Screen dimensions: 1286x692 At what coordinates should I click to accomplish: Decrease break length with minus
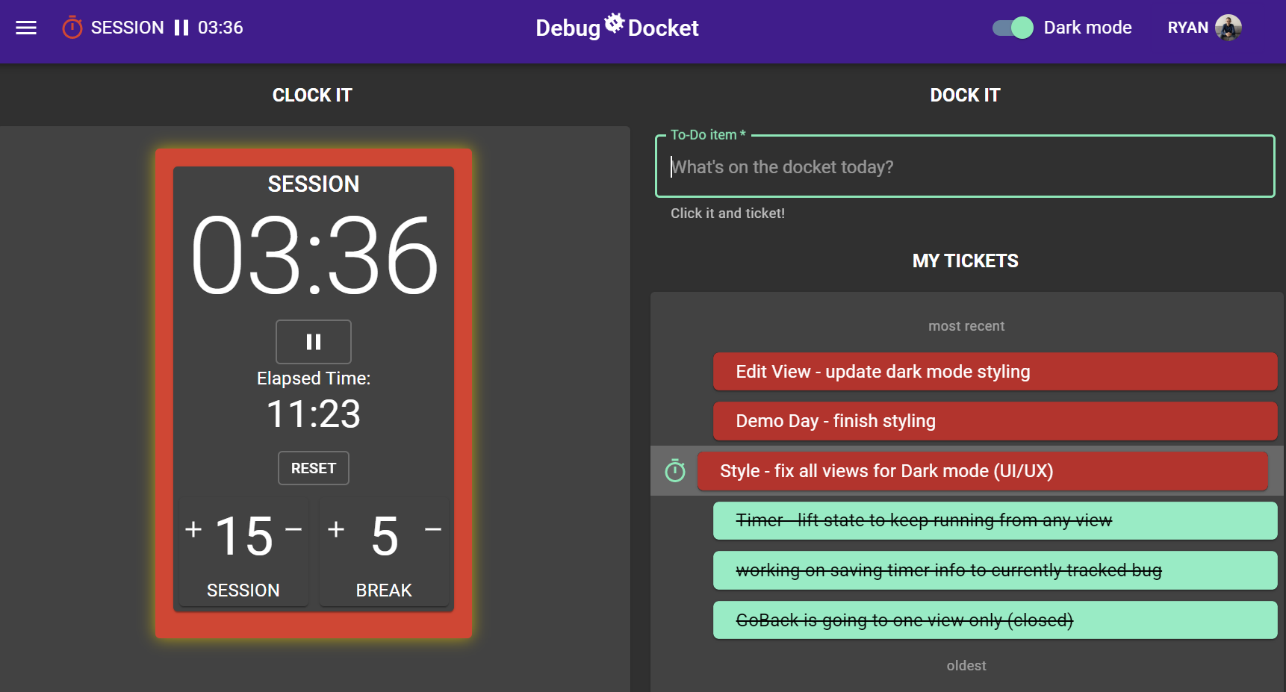433,529
